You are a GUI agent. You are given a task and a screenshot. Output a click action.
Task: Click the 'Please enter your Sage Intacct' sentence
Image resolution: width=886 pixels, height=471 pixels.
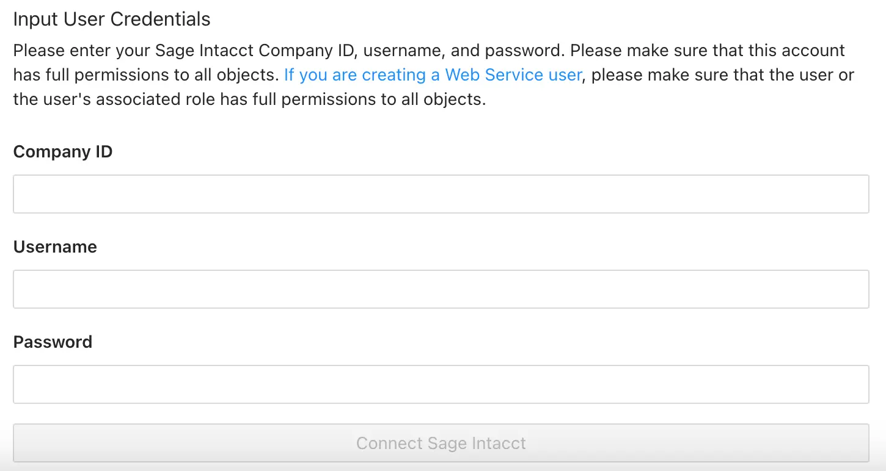[289, 50]
